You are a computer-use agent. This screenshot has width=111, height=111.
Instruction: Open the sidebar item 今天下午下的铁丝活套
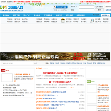15,90
